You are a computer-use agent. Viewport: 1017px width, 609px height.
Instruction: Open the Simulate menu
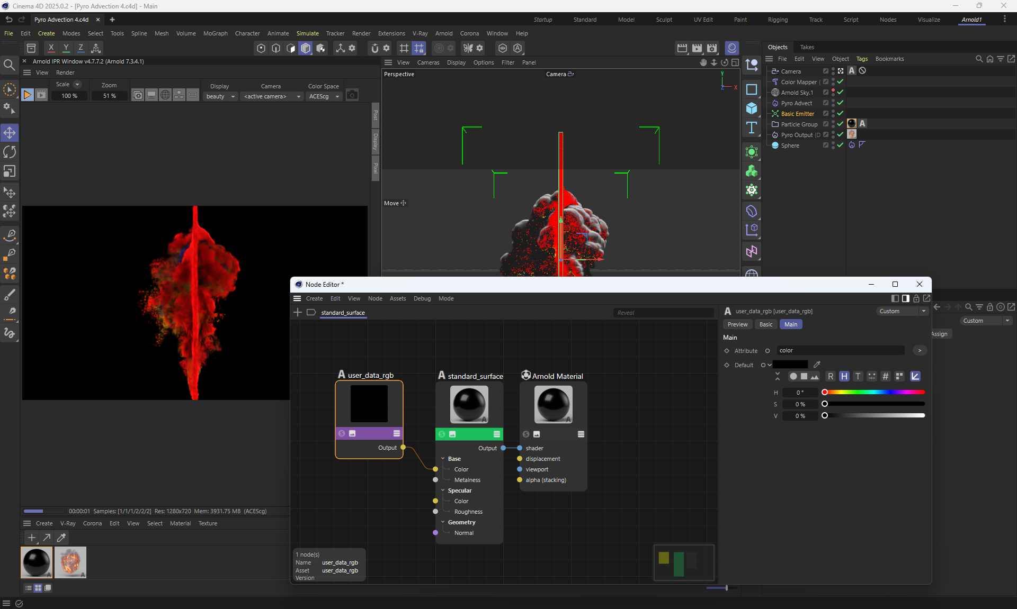(x=307, y=33)
